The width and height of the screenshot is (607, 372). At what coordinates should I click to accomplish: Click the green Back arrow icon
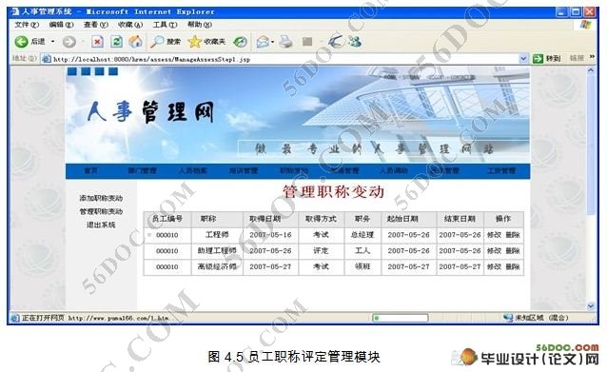click(x=21, y=42)
